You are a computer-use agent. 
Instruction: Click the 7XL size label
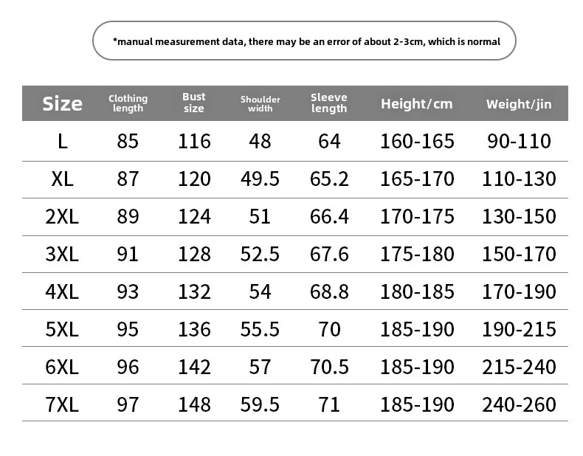62,404
